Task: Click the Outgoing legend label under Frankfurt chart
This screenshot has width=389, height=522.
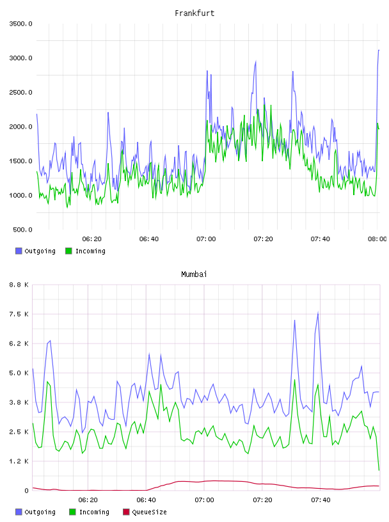Action: 40,251
